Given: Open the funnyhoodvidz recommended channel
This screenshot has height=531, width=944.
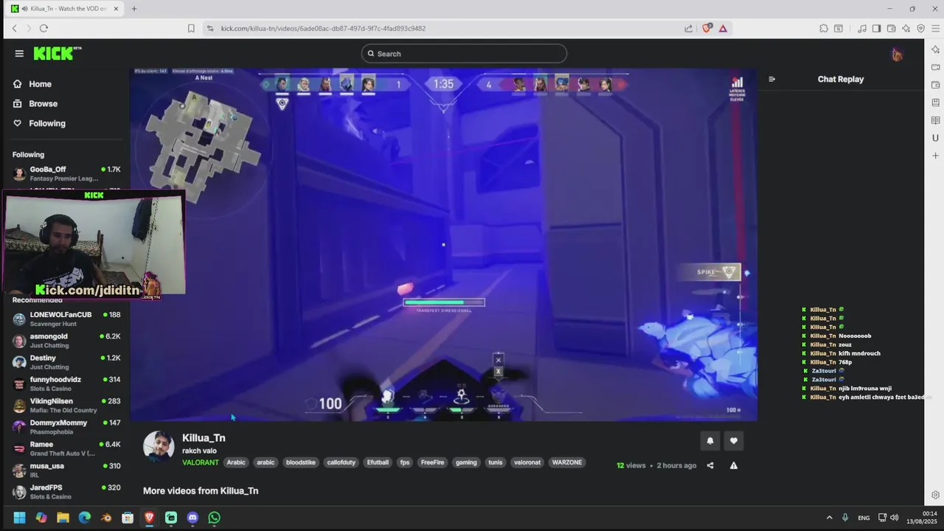Looking at the screenshot, I should click(x=66, y=383).
